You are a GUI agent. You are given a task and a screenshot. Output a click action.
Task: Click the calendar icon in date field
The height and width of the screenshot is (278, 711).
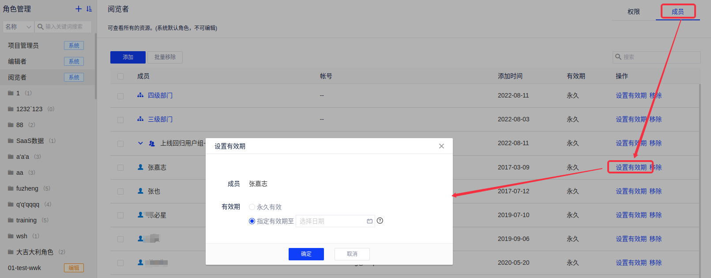(369, 221)
